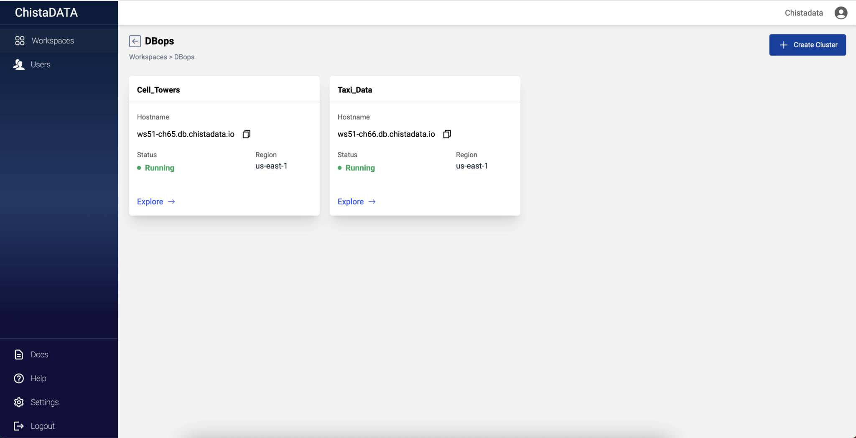Open the account avatar in top right

(x=840, y=13)
